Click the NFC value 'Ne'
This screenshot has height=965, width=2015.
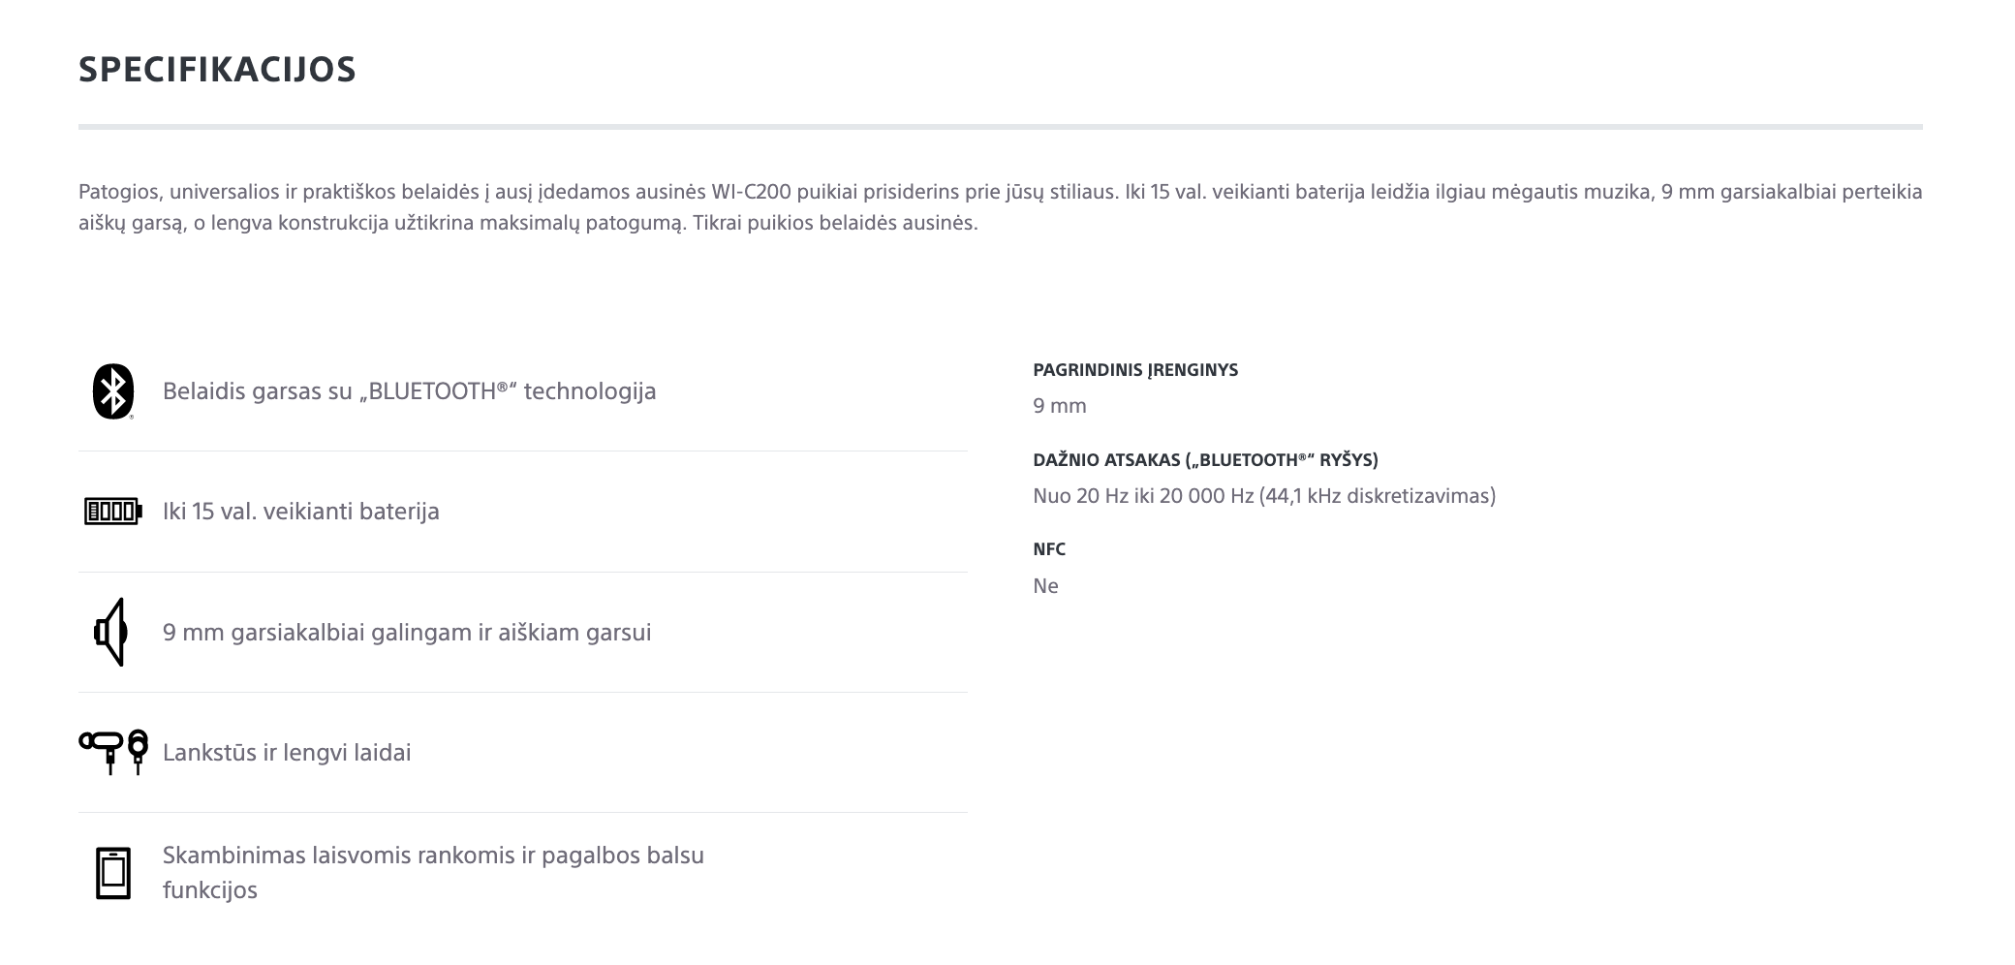[1045, 586]
